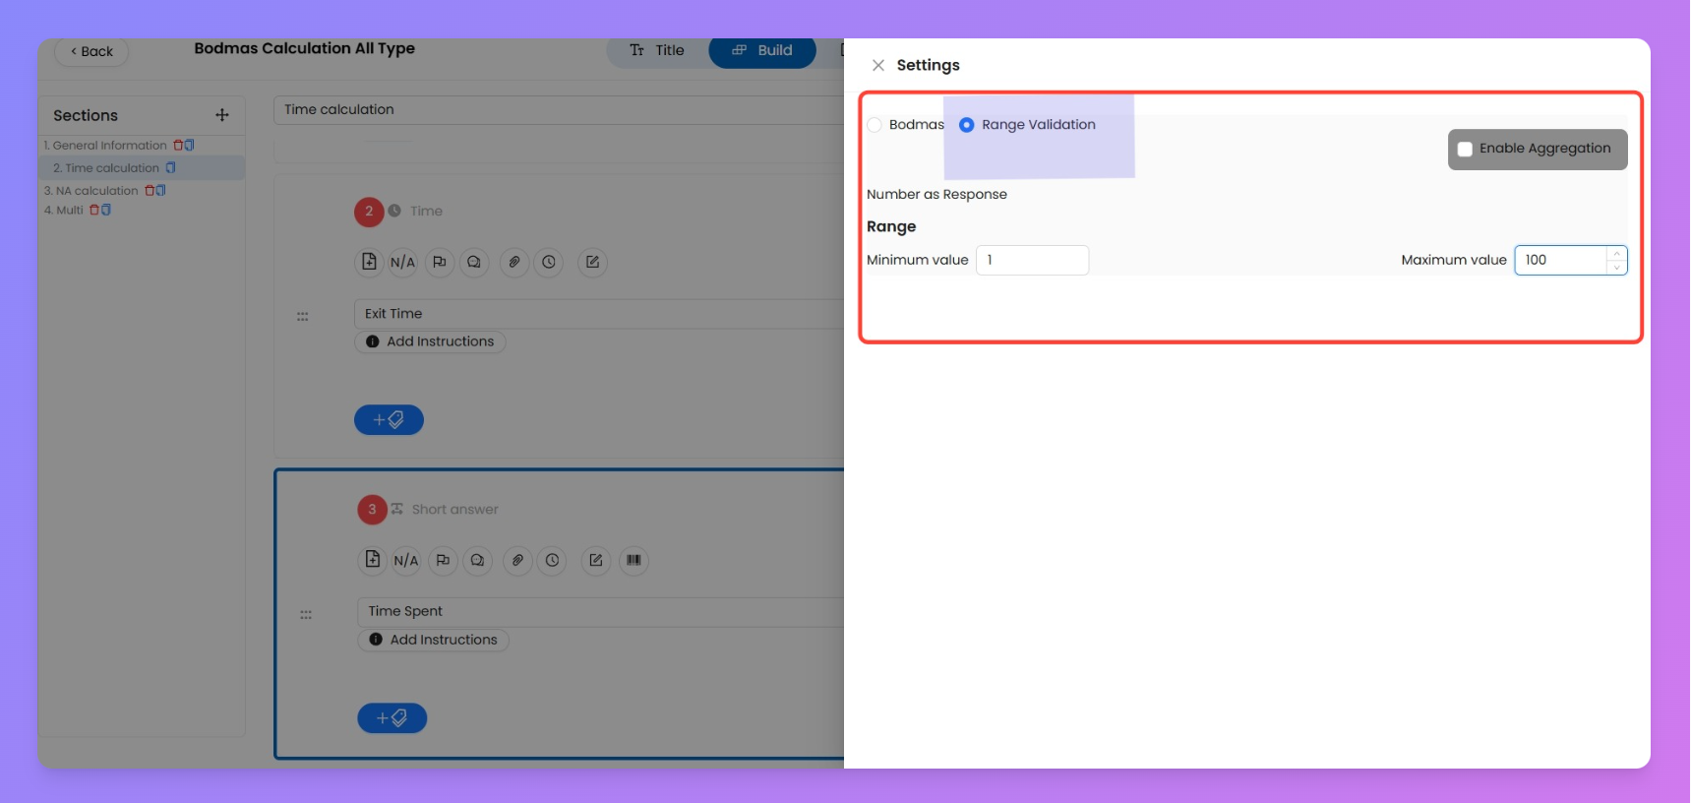Click the clock icon for Time Spent question

pyautogui.click(x=553, y=561)
